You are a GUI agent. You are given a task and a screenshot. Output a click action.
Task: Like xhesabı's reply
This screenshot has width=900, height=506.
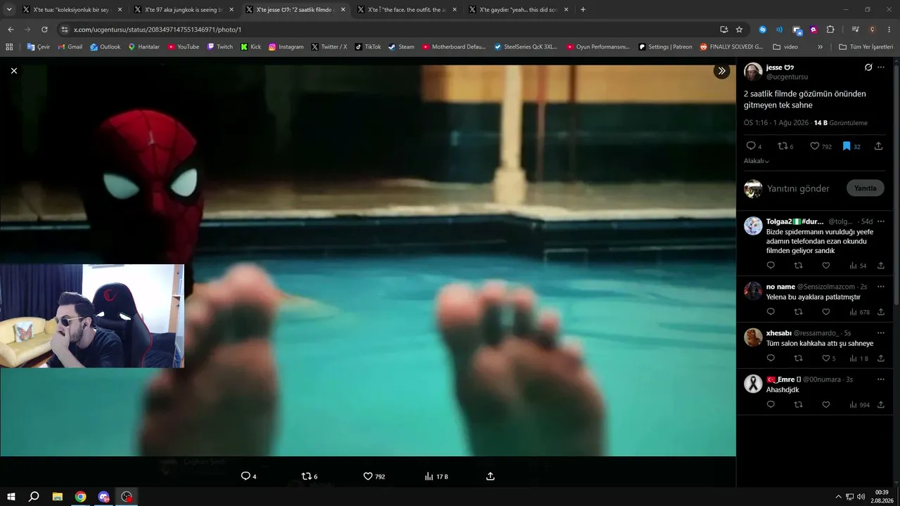pyautogui.click(x=826, y=358)
